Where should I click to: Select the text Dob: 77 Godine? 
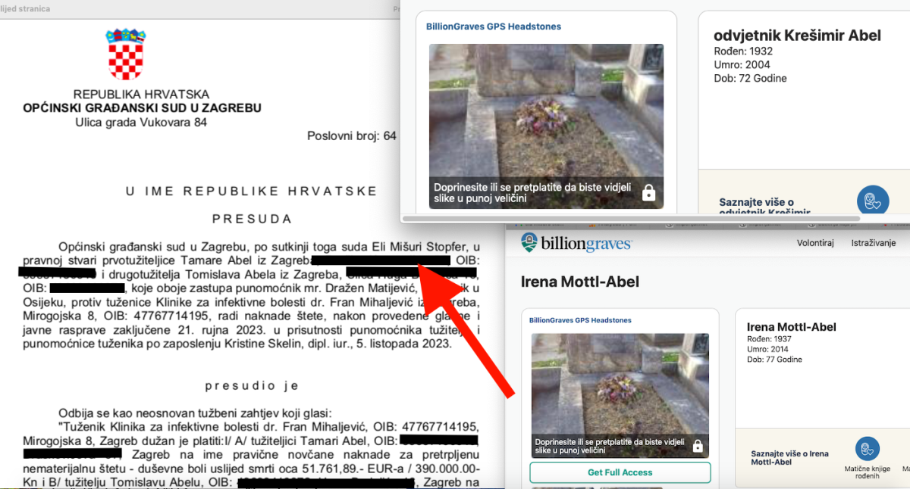[774, 360]
